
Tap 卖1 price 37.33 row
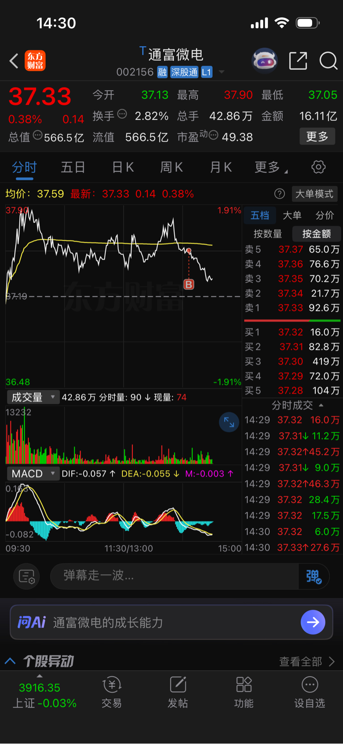click(x=292, y=308)
